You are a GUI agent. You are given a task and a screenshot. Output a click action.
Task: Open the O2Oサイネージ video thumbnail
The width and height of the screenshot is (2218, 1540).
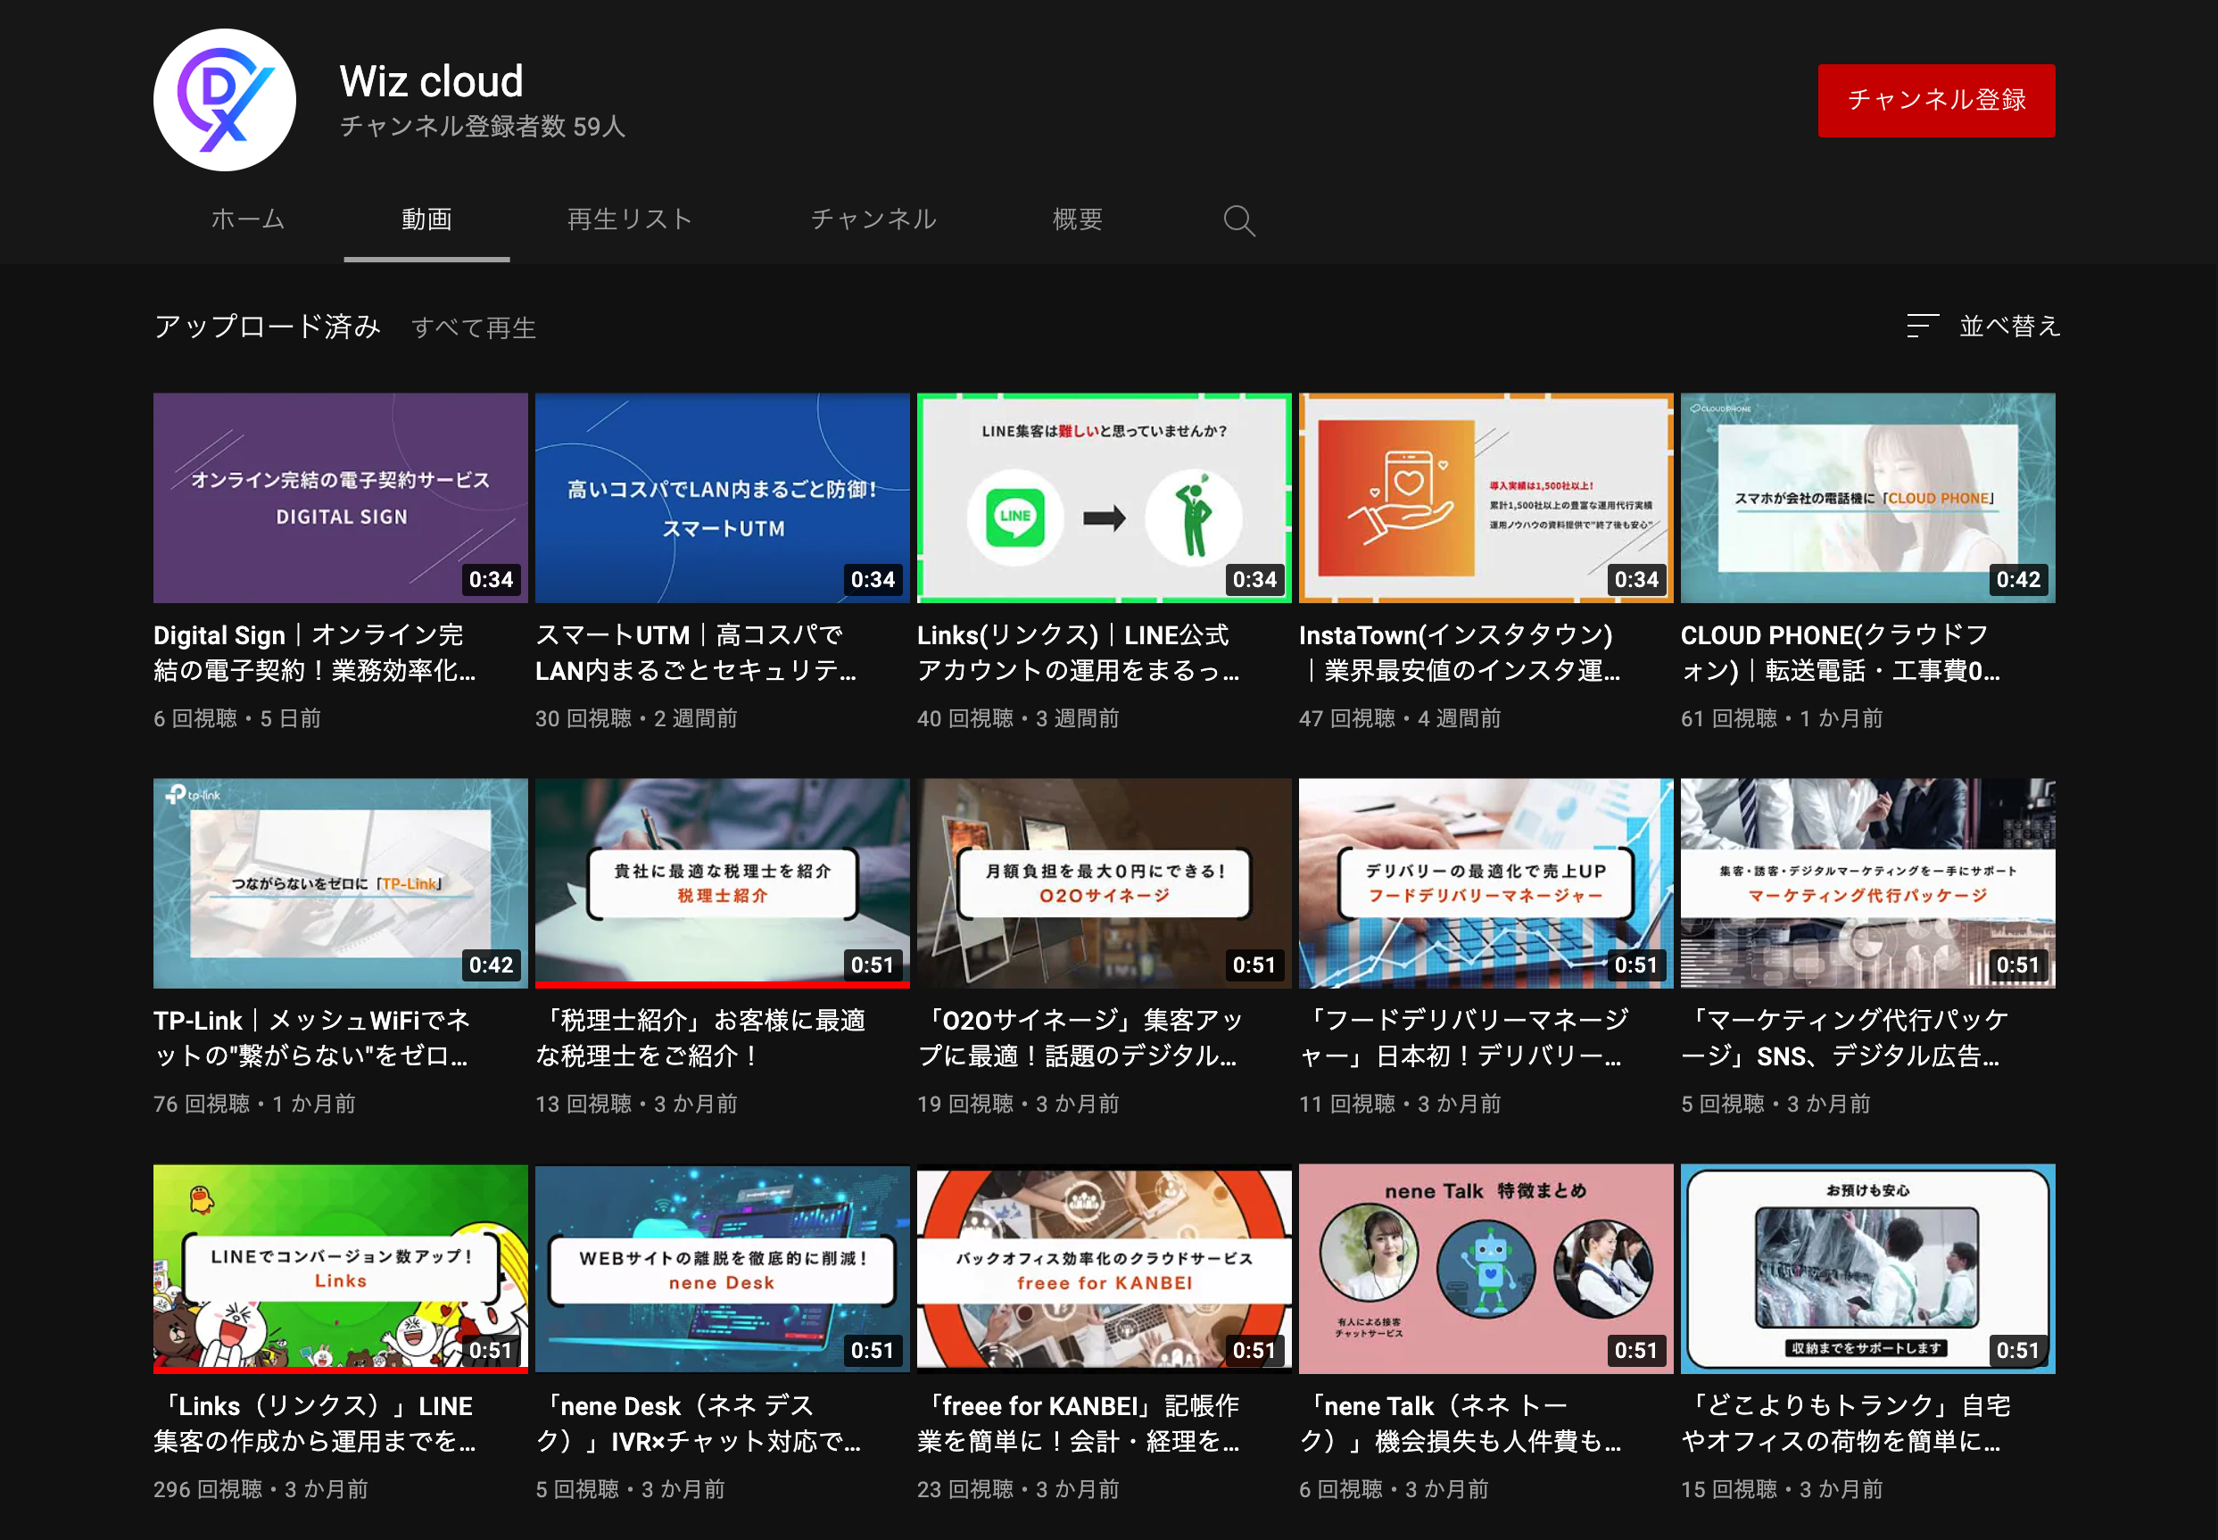pyautogui.click(x=1104, y=883)
